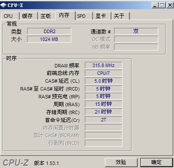Click the 存储周期 (tRC) label

[x=63, y=112]
